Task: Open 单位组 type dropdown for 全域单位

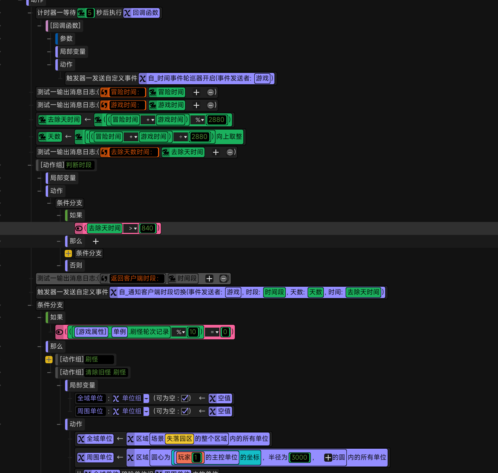Action: click(146, 398)
